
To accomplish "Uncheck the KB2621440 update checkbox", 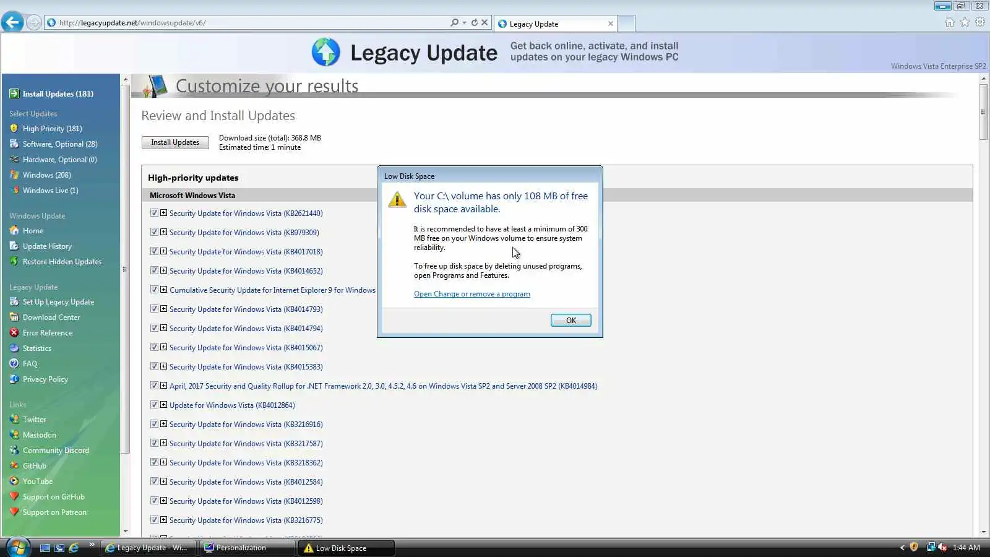I will pyautogui.click(x=154, y=213).
